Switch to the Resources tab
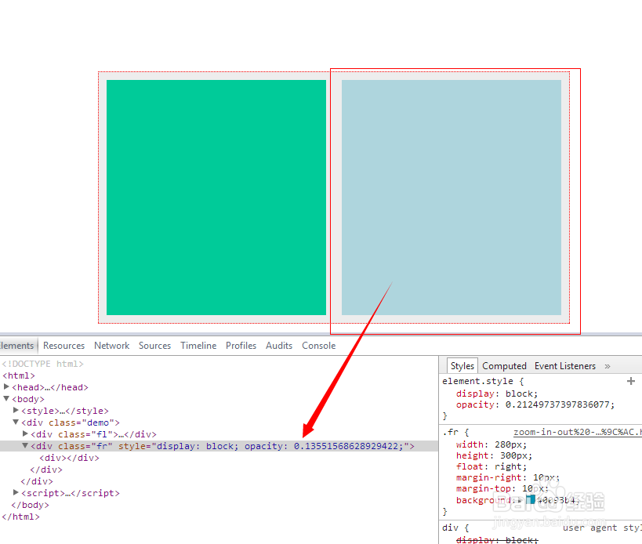The height and width of the screenshot is (544, 642). [63, 346]
